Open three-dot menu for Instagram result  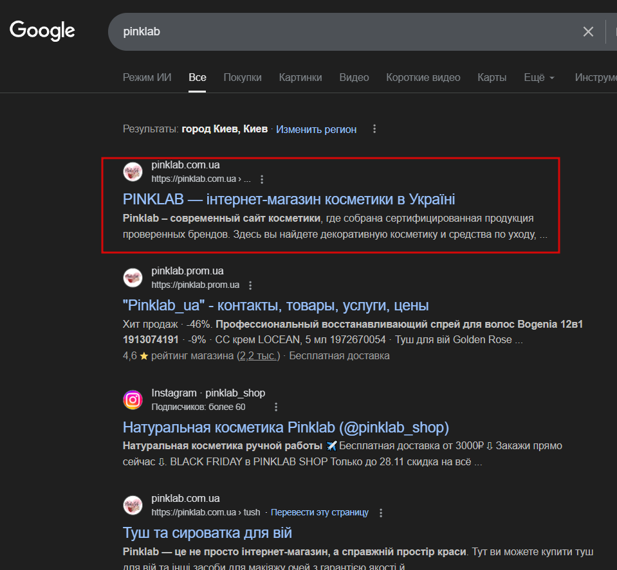(276, 407)
